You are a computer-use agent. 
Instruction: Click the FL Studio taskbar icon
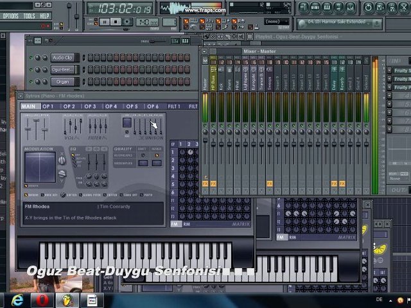pos(67,300)
